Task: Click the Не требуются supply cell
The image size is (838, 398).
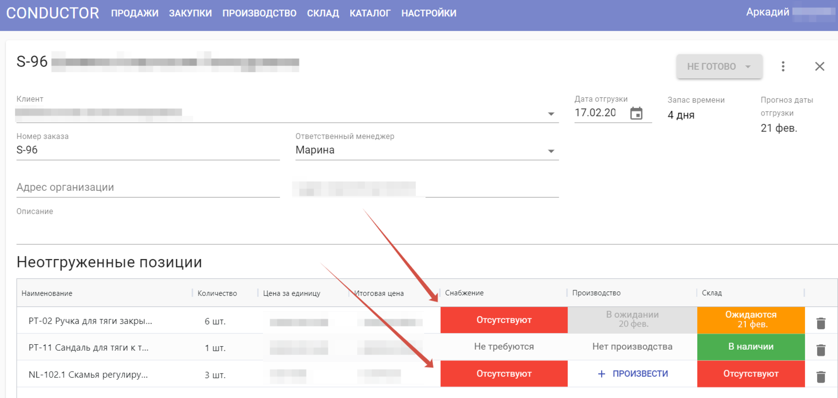Action: coord(504,347)
